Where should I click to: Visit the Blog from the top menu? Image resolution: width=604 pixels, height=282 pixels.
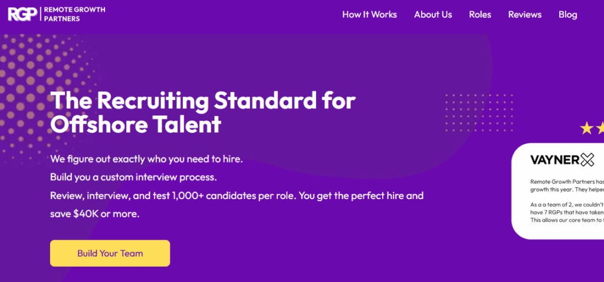567,15
